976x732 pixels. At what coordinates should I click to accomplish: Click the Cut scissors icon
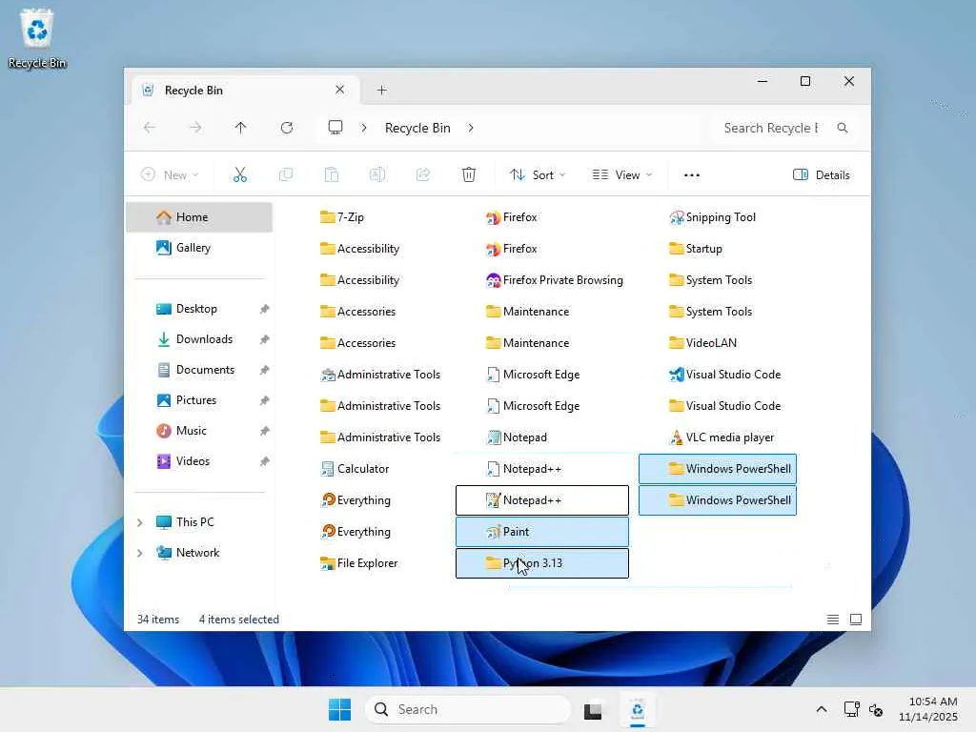[239, 175]
